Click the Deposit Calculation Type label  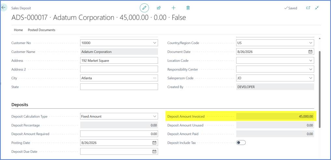point(29,117)
